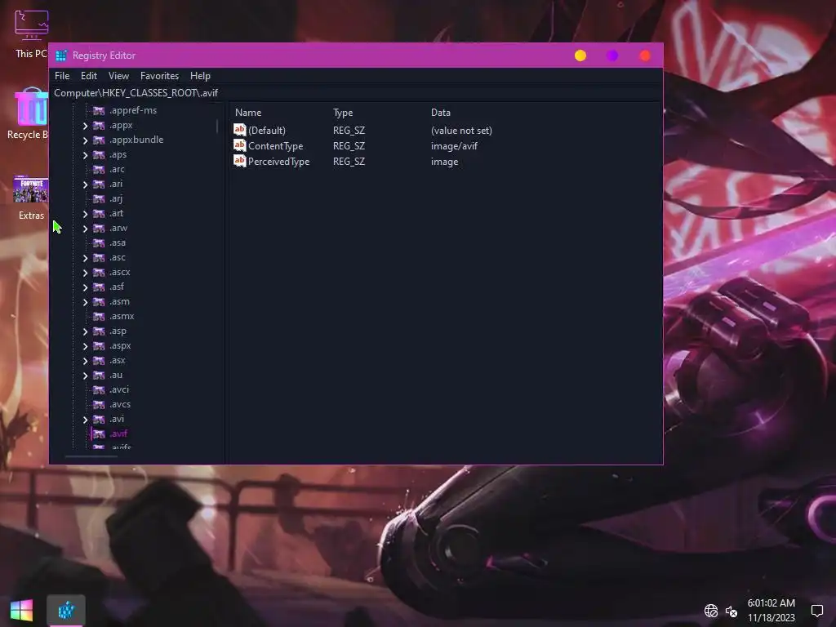Viewport: 836px width, 627px height.
Task: Click the .art key folder icon
Action: [x=99, y=214]
